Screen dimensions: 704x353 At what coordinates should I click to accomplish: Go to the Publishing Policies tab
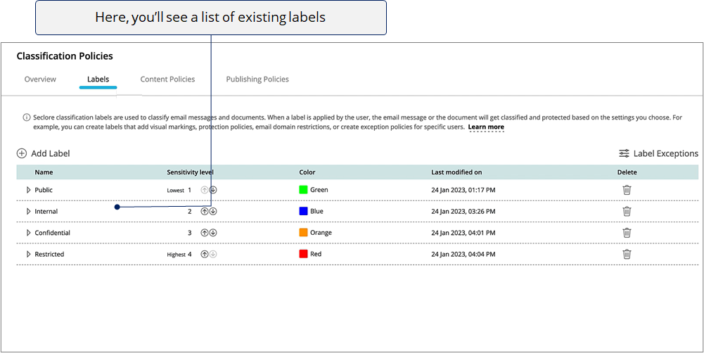[257, 79]
